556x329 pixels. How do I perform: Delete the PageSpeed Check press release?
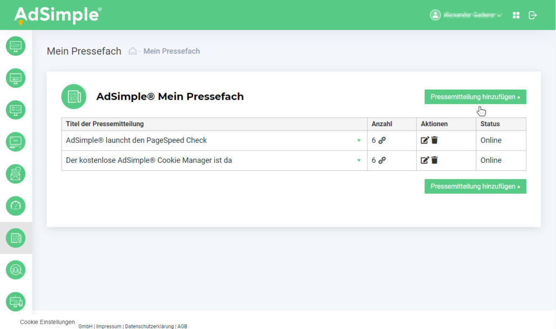[435, 140]
